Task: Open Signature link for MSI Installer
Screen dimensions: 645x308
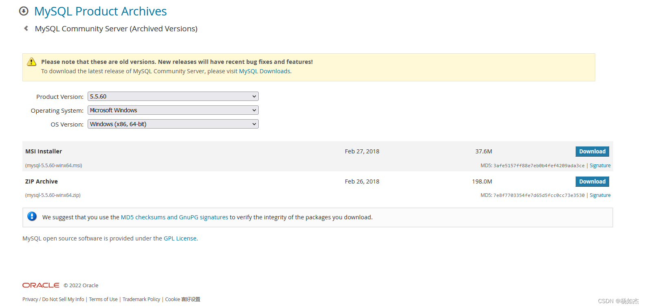Action: click(x=600, y=166)
